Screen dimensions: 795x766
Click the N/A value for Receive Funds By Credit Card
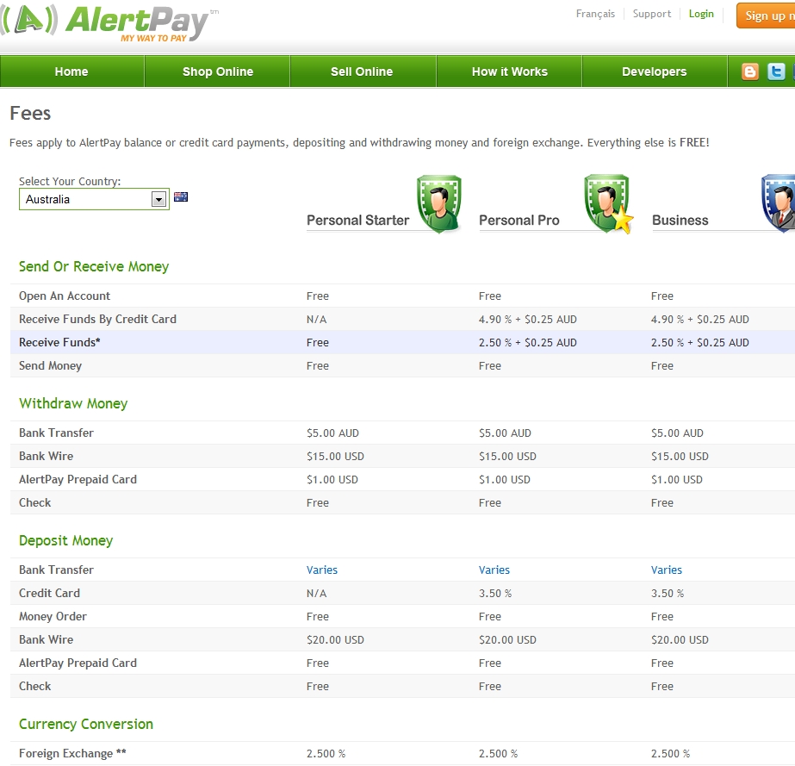coord(316,319)
